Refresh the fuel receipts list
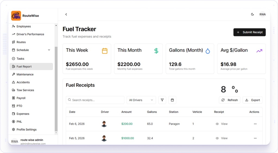 click(x=229, y=100)
